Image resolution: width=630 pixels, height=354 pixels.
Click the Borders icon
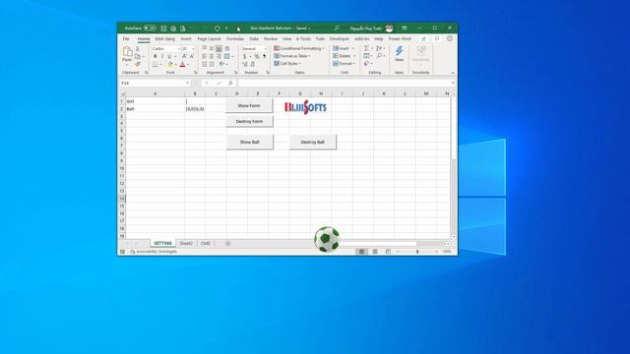[156, 64]
